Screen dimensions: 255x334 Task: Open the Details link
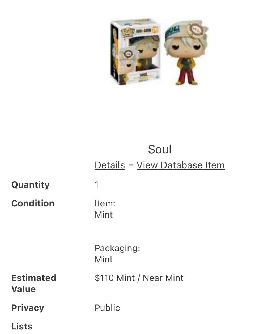[110, 165]
